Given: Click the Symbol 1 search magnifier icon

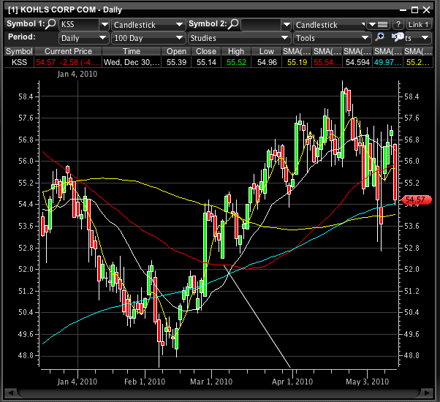Looking at the screenshot, I should pos(51,24).
